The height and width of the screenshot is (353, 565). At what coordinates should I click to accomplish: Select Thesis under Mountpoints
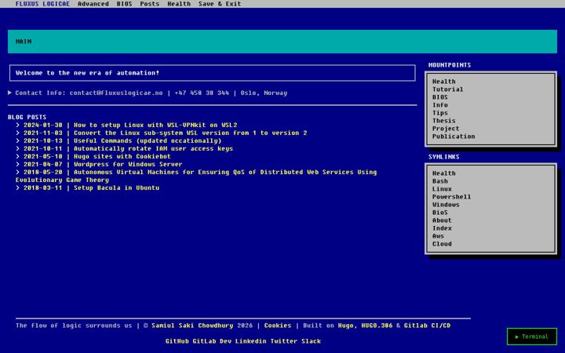444,121
